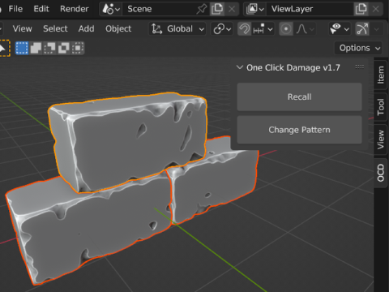Switch to the Tool sidebar tab
The width and height of the screenshot is (389, 292).
tap(381, 107)
